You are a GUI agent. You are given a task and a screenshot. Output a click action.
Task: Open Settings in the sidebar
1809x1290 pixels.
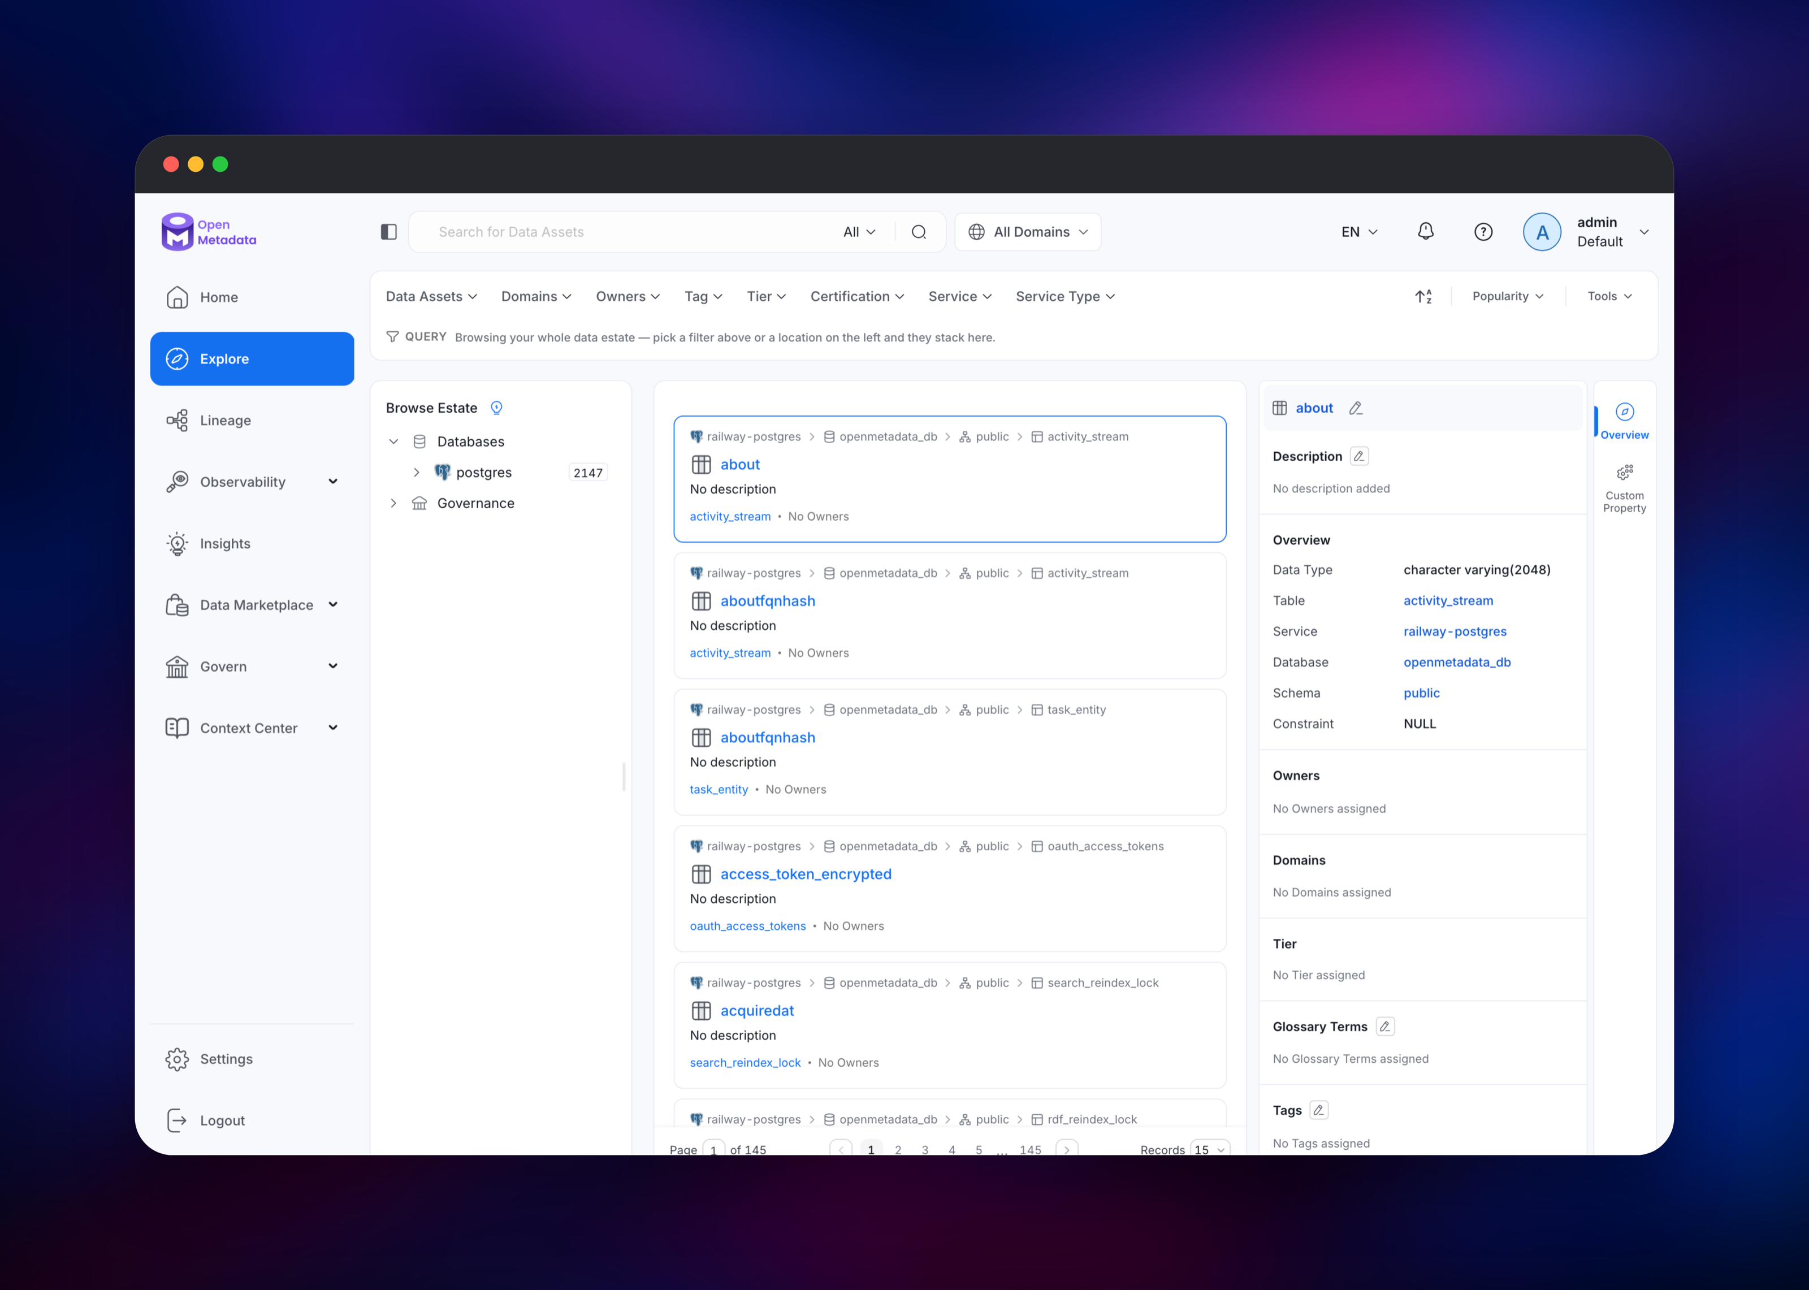point(252,1059)
